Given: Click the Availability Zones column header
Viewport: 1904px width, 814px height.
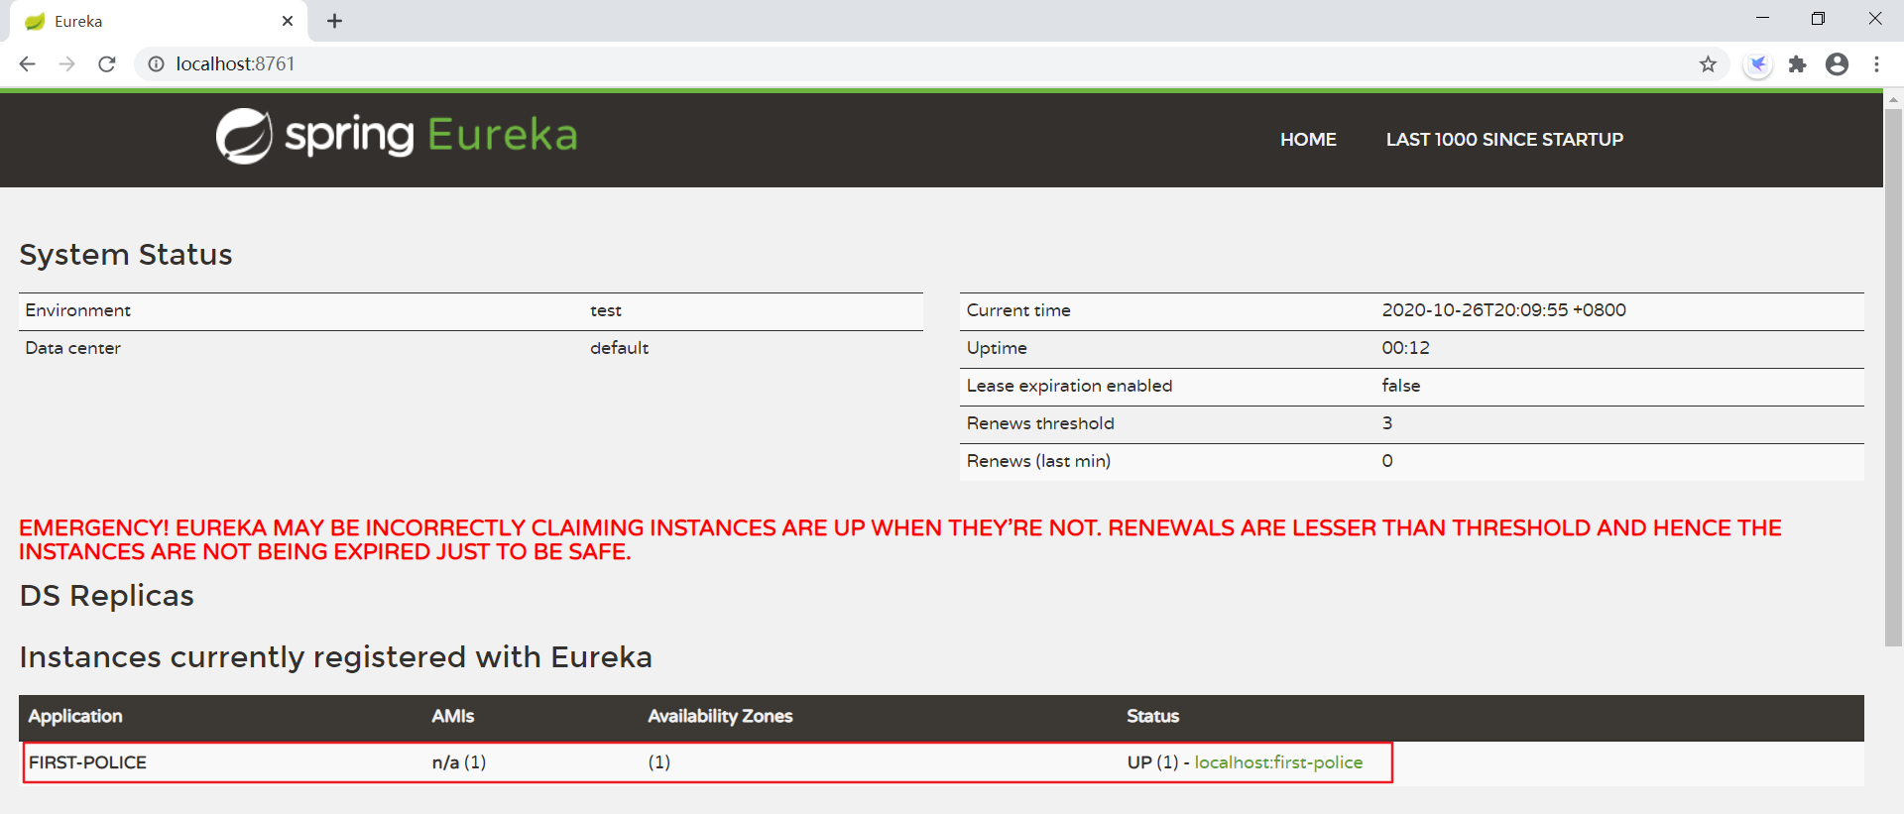Looking at the screenshot, I should click(720, 716).
